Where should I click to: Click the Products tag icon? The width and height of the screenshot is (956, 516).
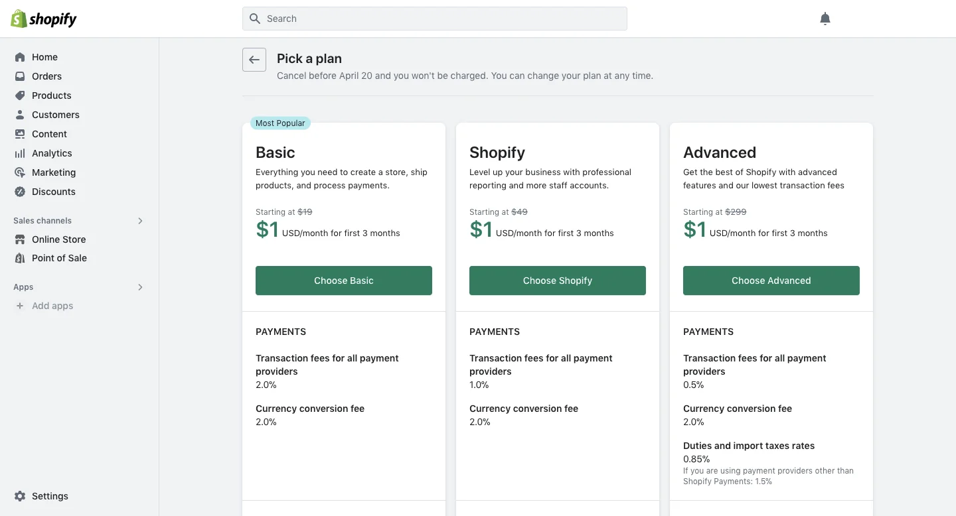click(x=20, y=96)
